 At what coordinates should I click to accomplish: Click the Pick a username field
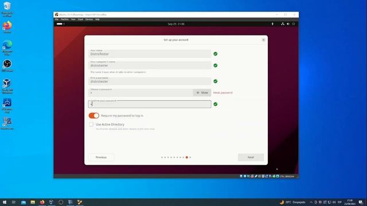pos(150,81)
